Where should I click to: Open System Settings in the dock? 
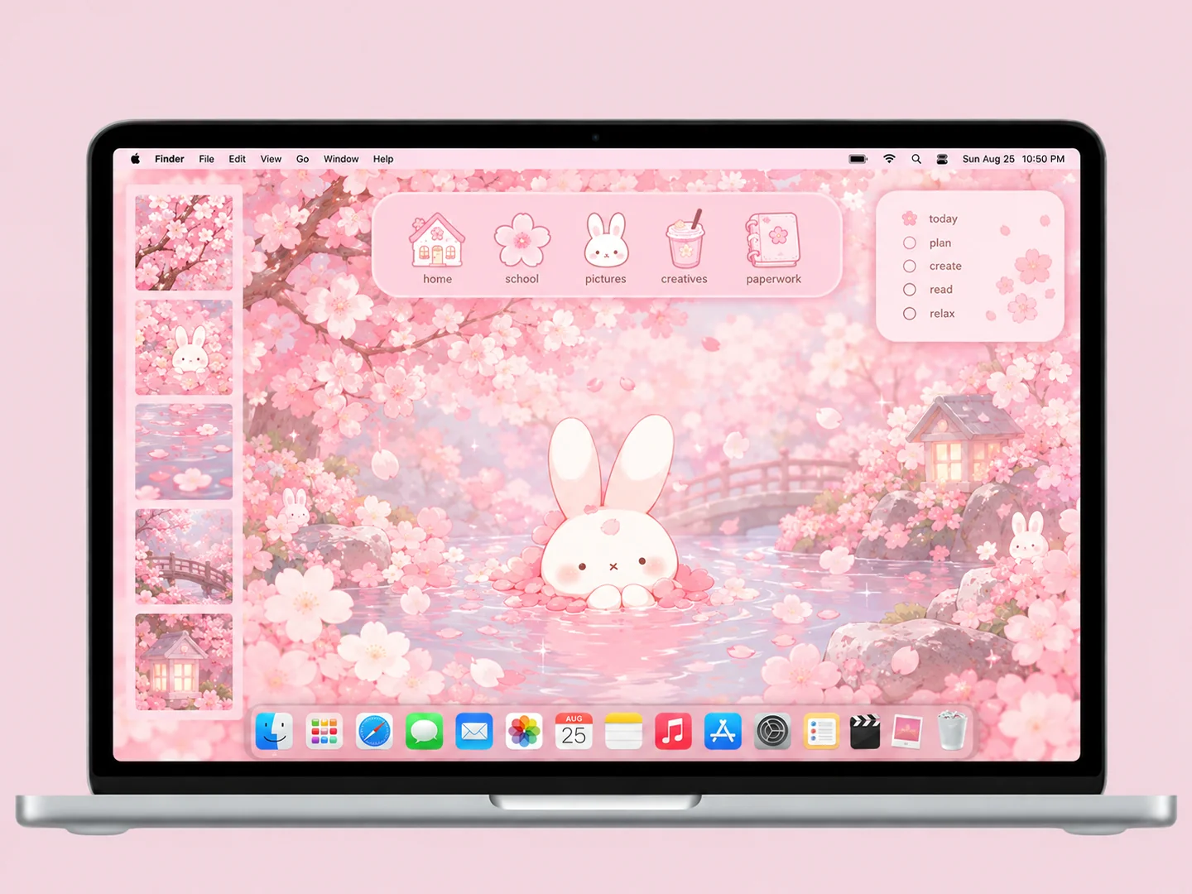(772, 732)
